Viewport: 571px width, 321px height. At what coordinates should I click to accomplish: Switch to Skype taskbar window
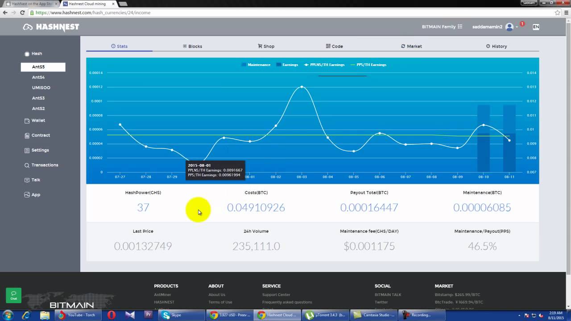[182, 315]
